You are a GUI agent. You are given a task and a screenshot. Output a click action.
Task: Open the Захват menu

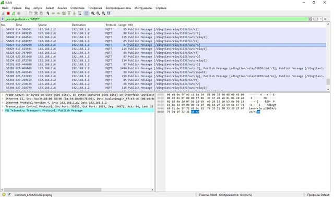pos(50,8)
